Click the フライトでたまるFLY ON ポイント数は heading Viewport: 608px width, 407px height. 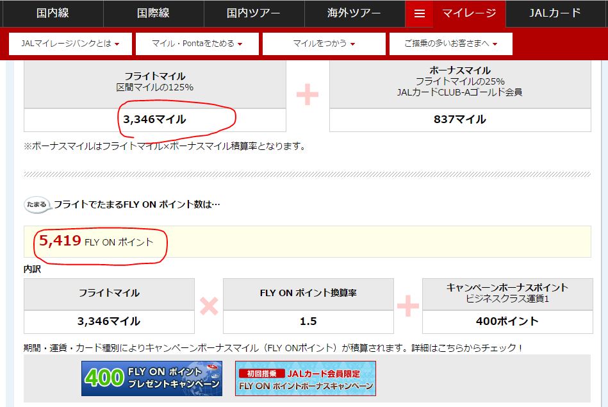[x=136, y=204]
